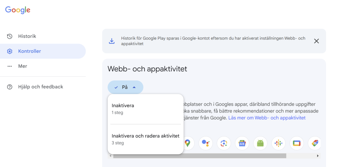Click the Google Assistant icon
This screenshot has height=167, width=337.
[206, 143]
